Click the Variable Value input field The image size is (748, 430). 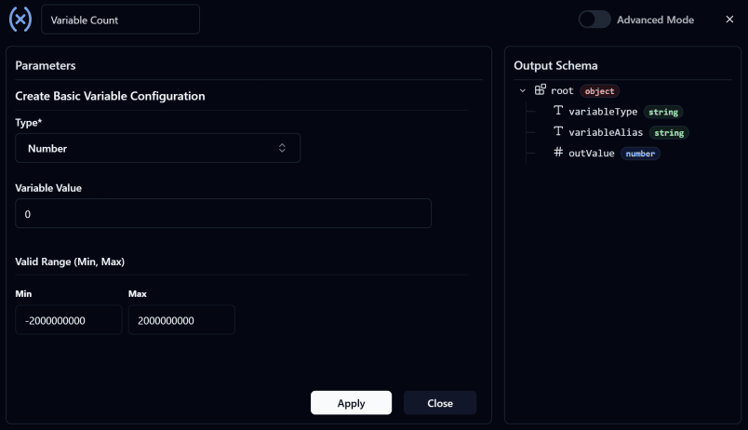point(223,213)
